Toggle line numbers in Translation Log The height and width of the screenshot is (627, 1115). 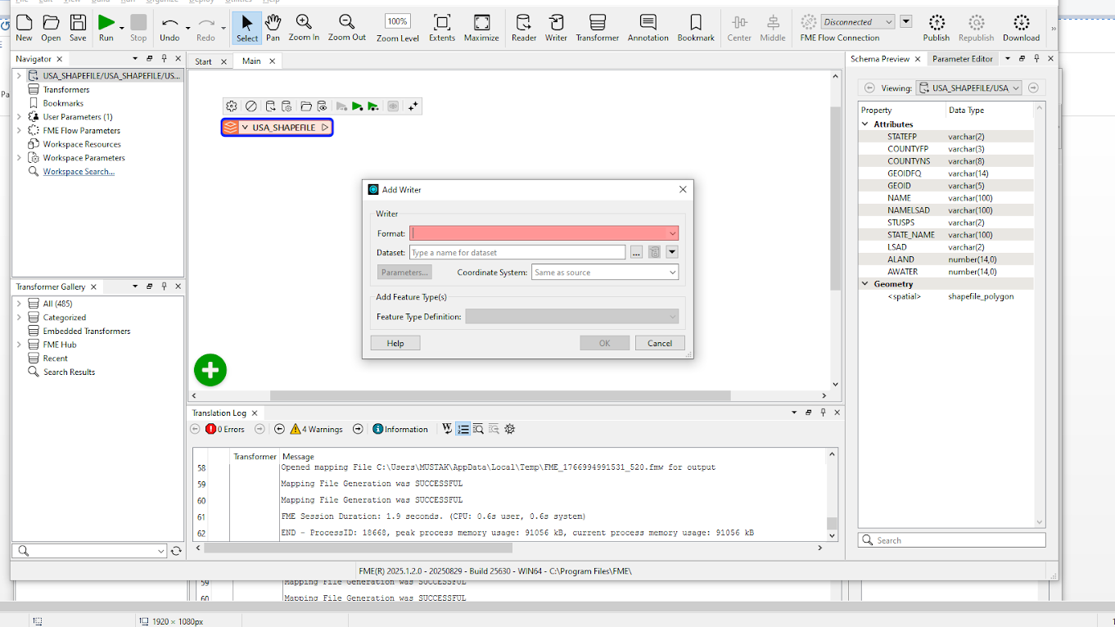pos(463,429)
